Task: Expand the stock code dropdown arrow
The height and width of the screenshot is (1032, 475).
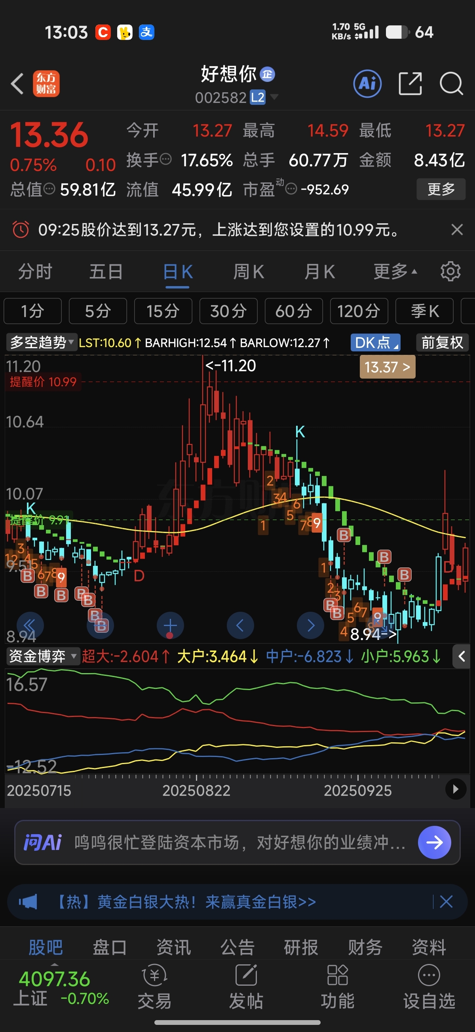Action: (274, 97)
